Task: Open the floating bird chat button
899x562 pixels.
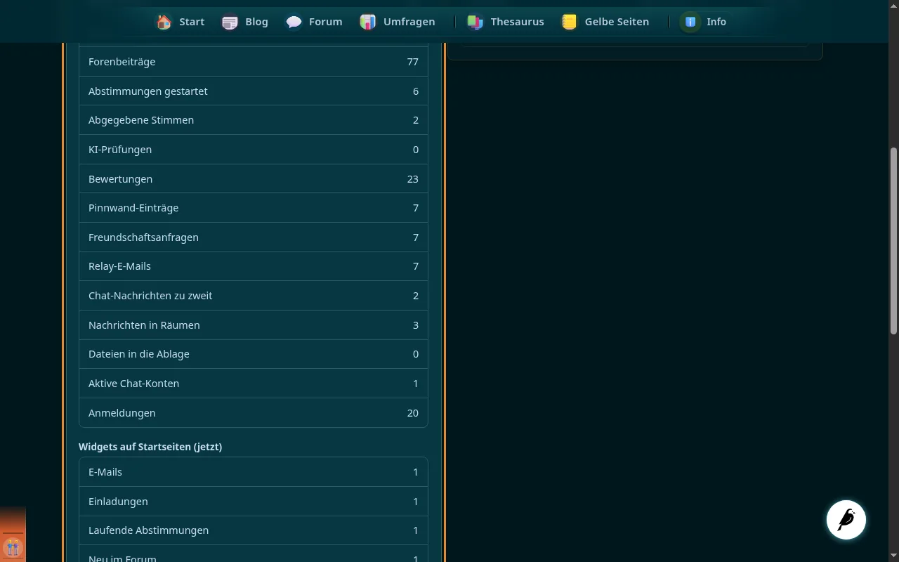Action: pyautogui.click(x=846, y=520)
